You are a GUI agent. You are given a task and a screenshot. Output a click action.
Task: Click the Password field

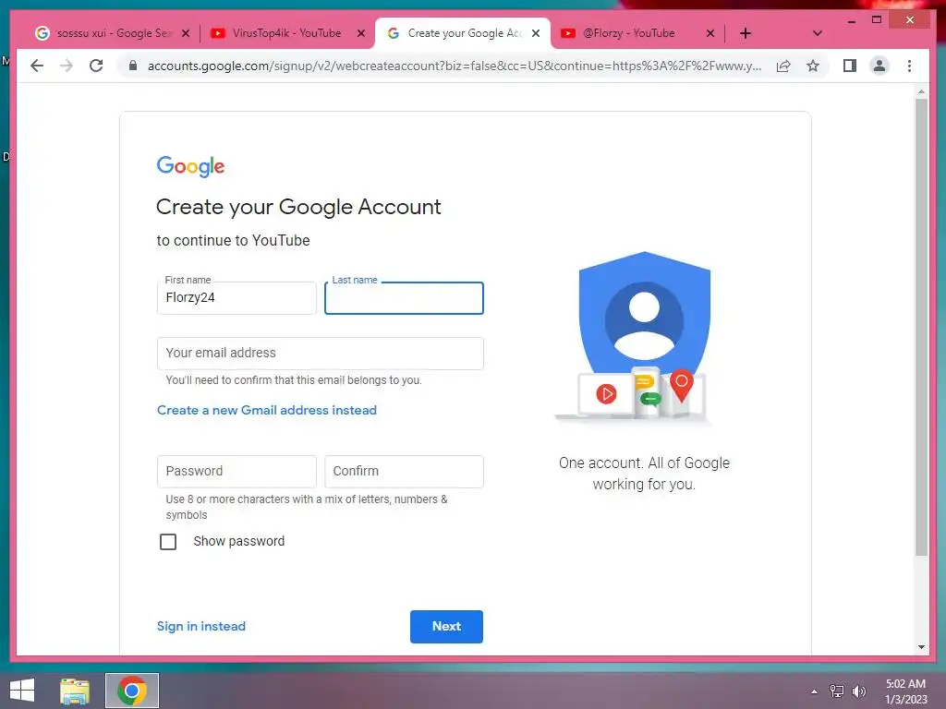tap(236, 472)
